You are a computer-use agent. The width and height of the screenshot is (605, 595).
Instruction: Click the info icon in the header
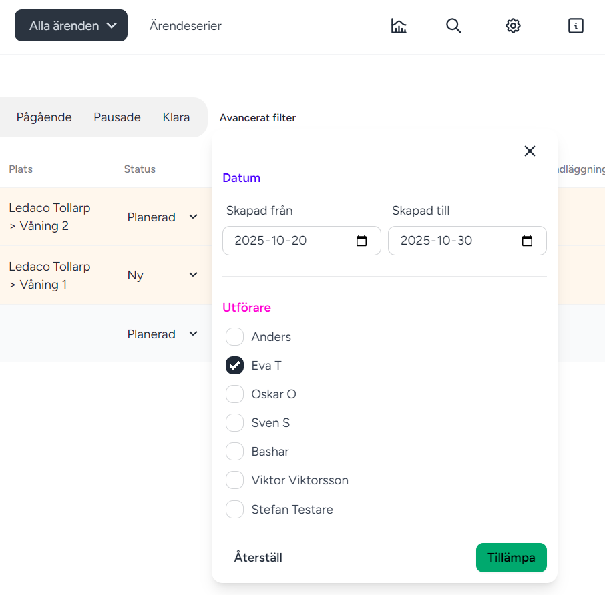576,26
